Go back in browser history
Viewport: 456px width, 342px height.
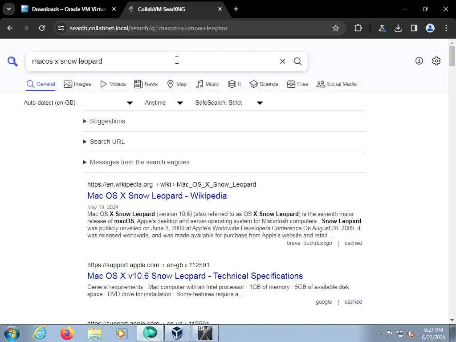click(10, 28)
